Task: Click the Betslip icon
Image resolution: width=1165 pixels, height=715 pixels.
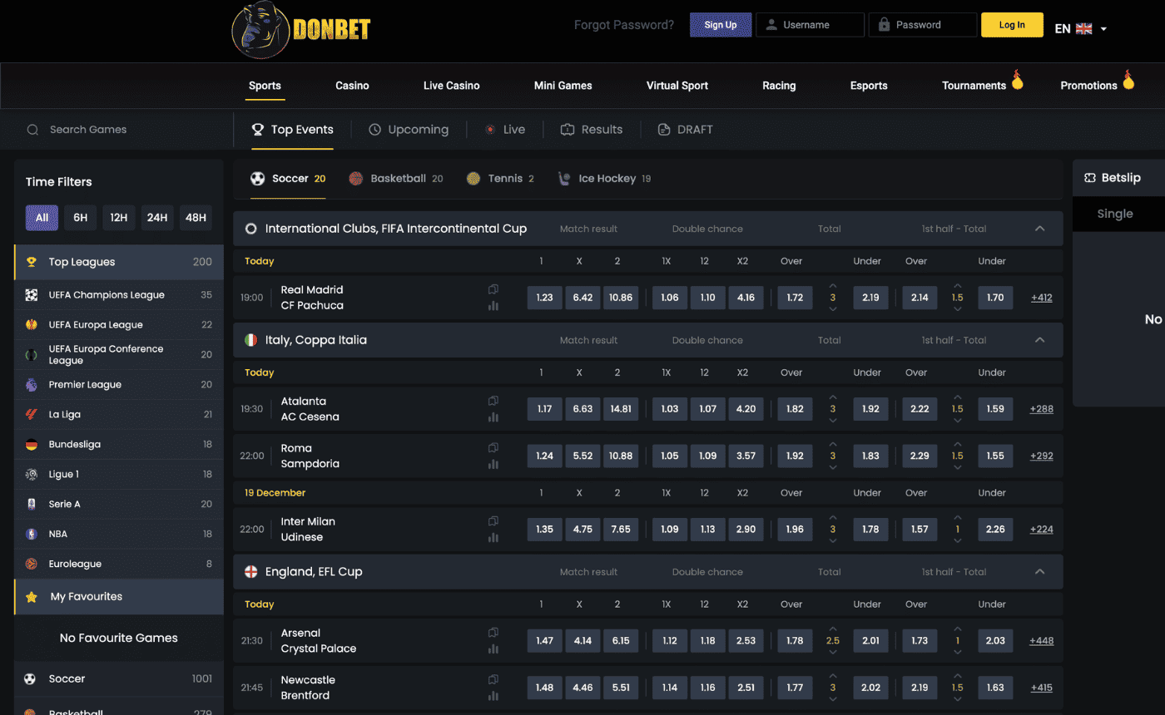Action: (1090, 178)
